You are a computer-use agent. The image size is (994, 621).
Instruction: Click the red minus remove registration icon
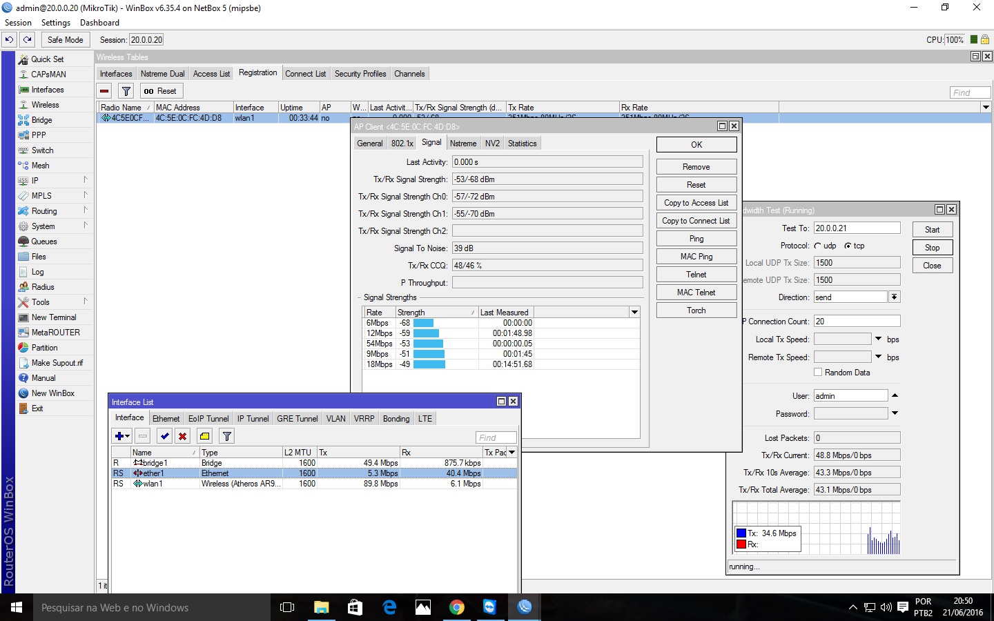click(x=104, y=91)
